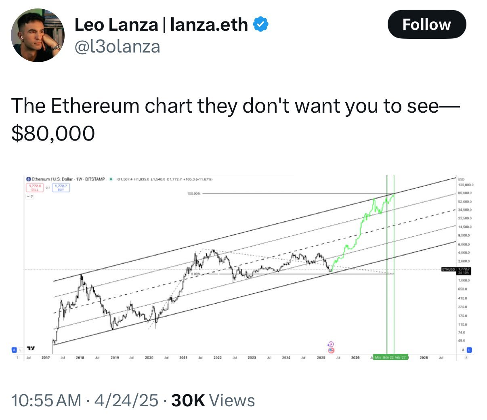487x420 pixels.
Task: Click the purple lightning event marker
Action: (x=331, y=344)
